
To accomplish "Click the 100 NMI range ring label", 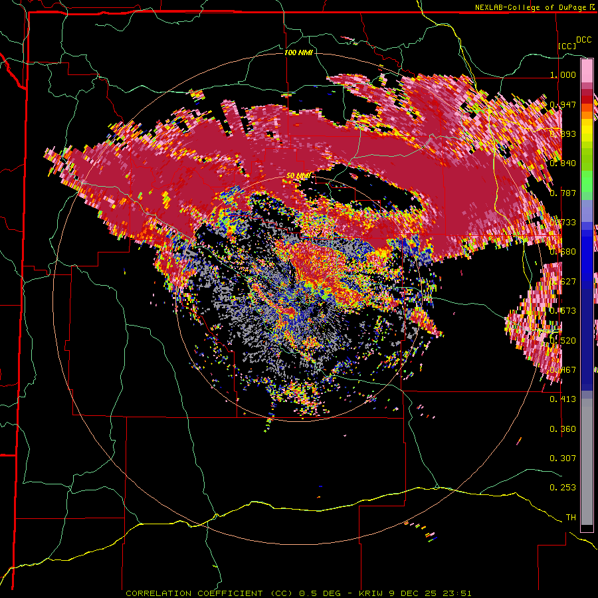I will pos(298,52).
